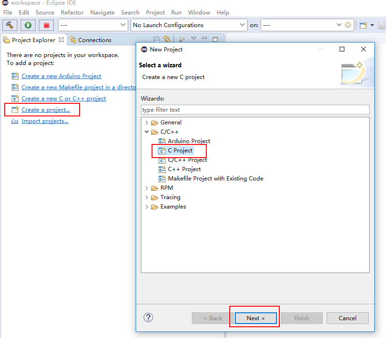Open the Edit menu

[24, 12]
